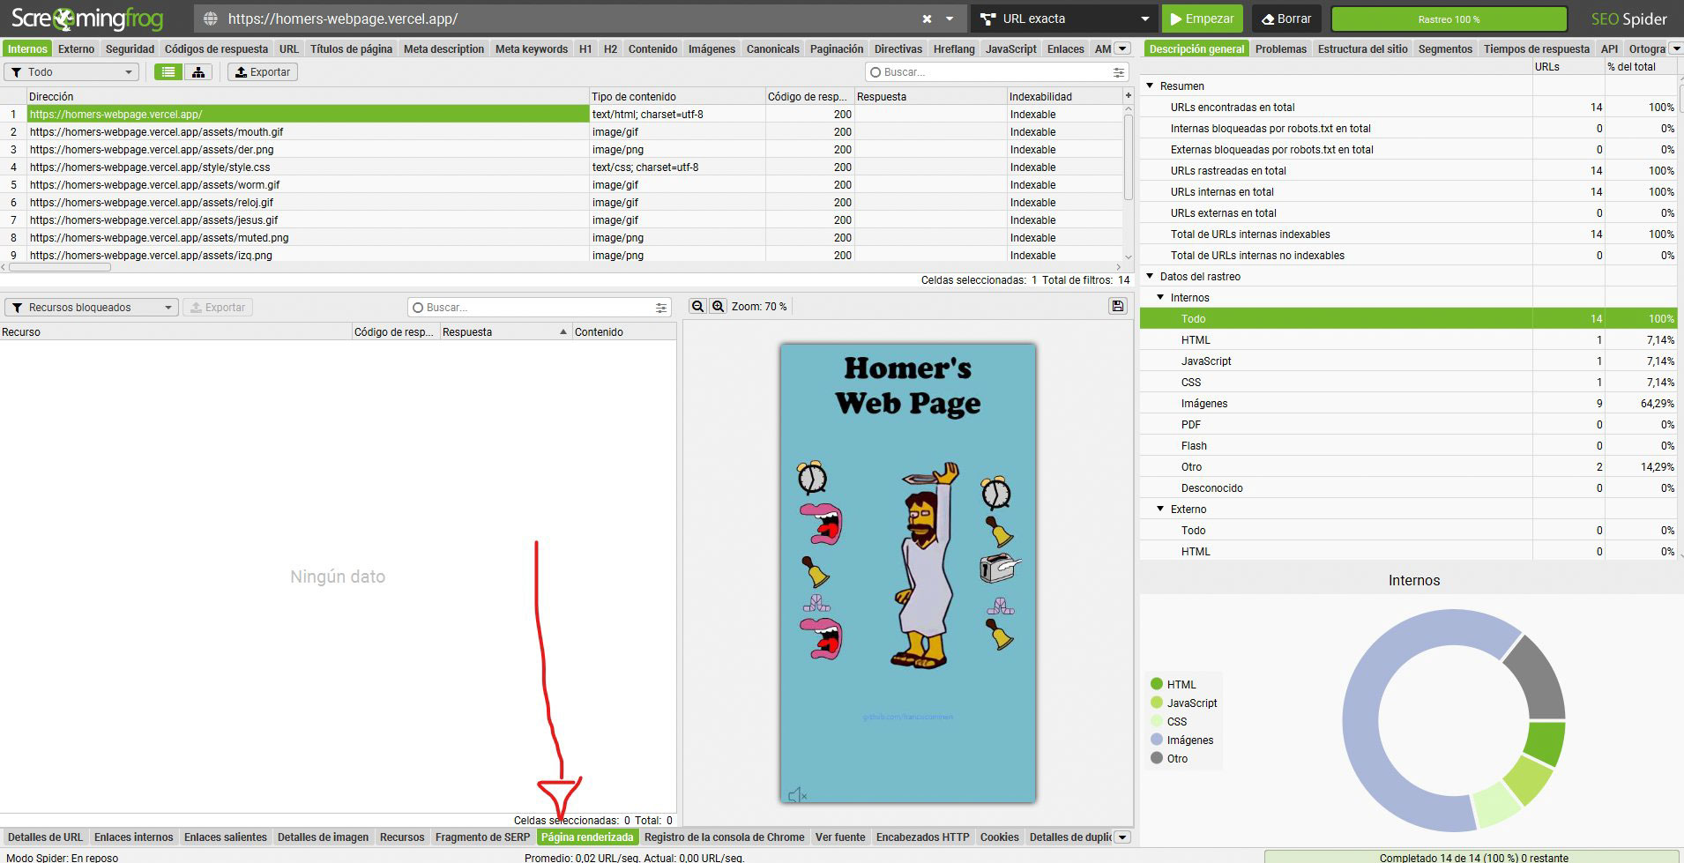Show more bottom tabs overflow arrow
1684x863 pixels.
tap(1122, 837)
